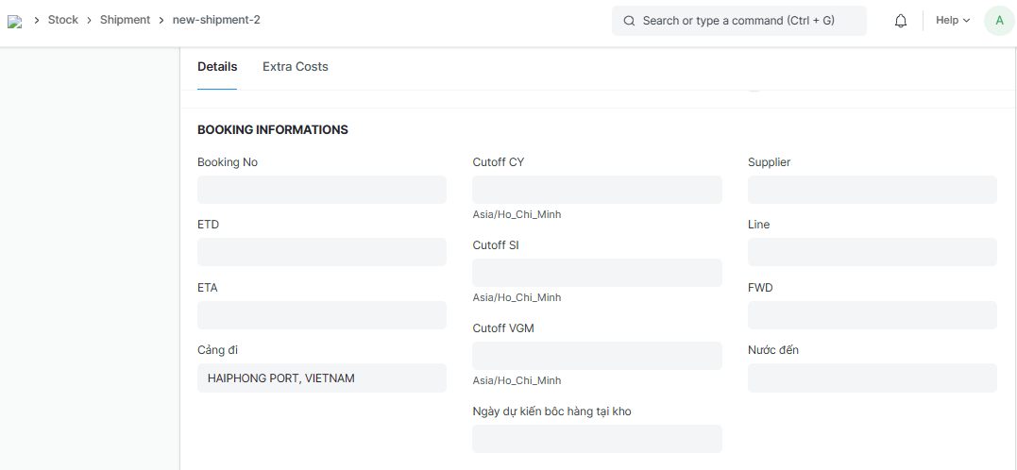Image resolution: width=1017 pixels, height=470 pixels.
Task: Select the ETA date field
Action: 321,315
